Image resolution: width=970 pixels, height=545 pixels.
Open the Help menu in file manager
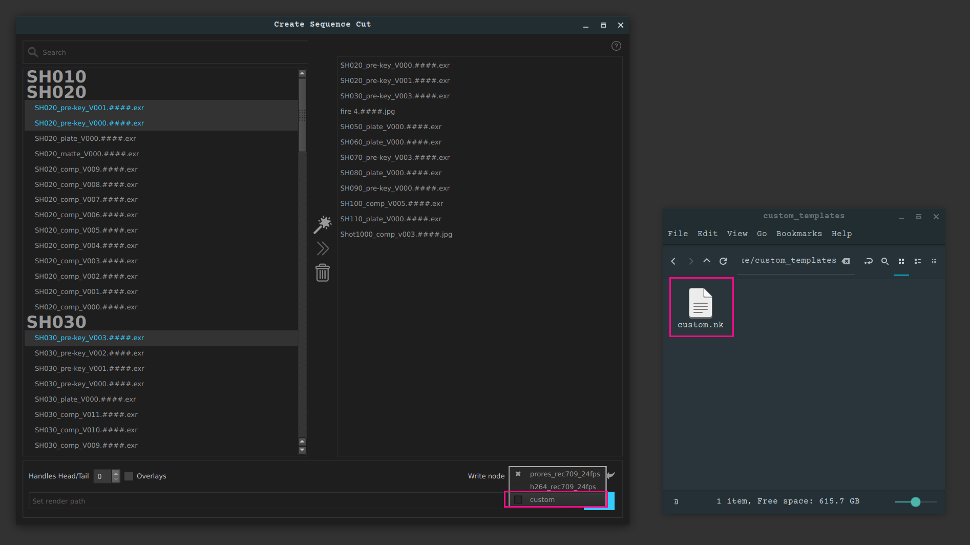coord(841,234)
